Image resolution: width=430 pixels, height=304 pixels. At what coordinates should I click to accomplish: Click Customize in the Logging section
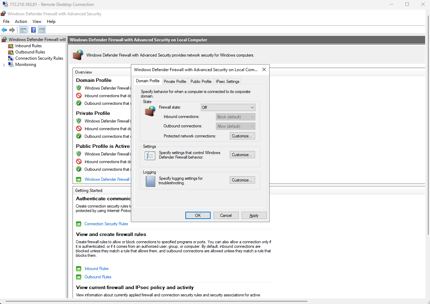coord(242,180)
